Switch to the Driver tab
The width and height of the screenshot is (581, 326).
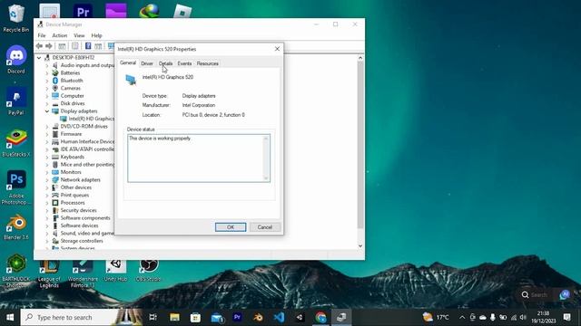[147, 63]
